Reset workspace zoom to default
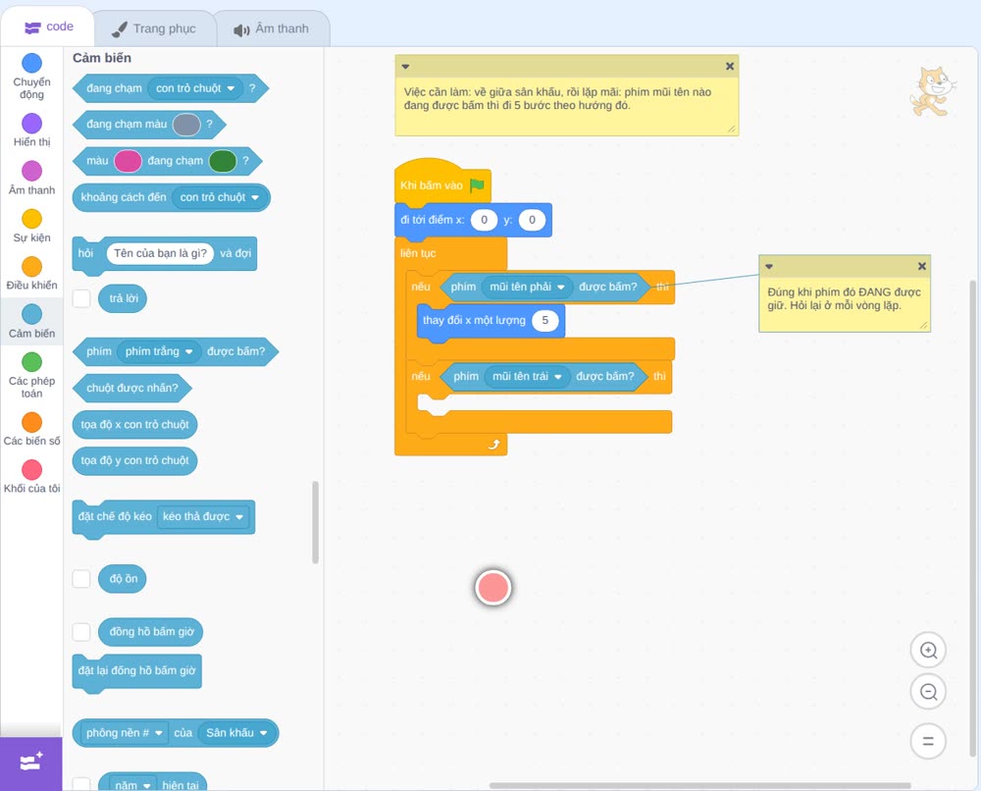 coord(928,741)
